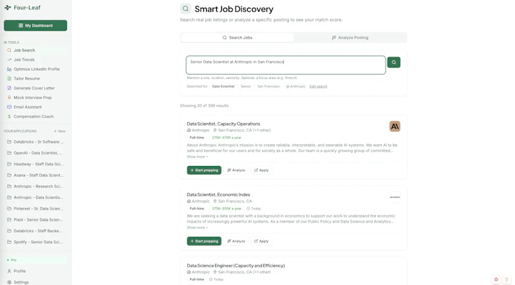Switch to Analyze Posting tab
Viewport: 515px width, 285px height.
click(x=350, y=38)
